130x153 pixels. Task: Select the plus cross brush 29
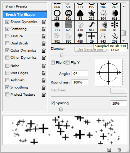pos(91,38)
